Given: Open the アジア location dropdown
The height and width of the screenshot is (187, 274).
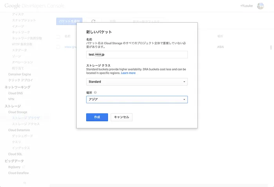Looking at the screenshot, I should pyautogui.click(x=137, y=99).
